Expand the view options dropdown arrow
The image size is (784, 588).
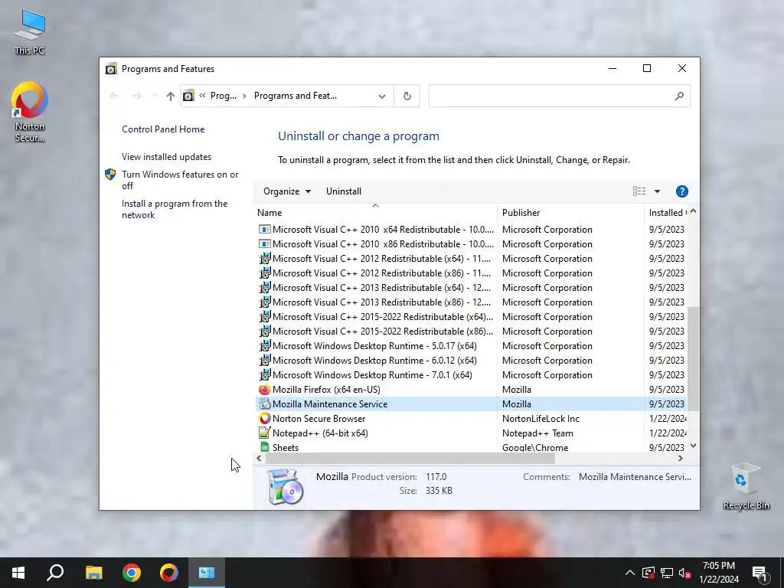(x=657, y=191)
